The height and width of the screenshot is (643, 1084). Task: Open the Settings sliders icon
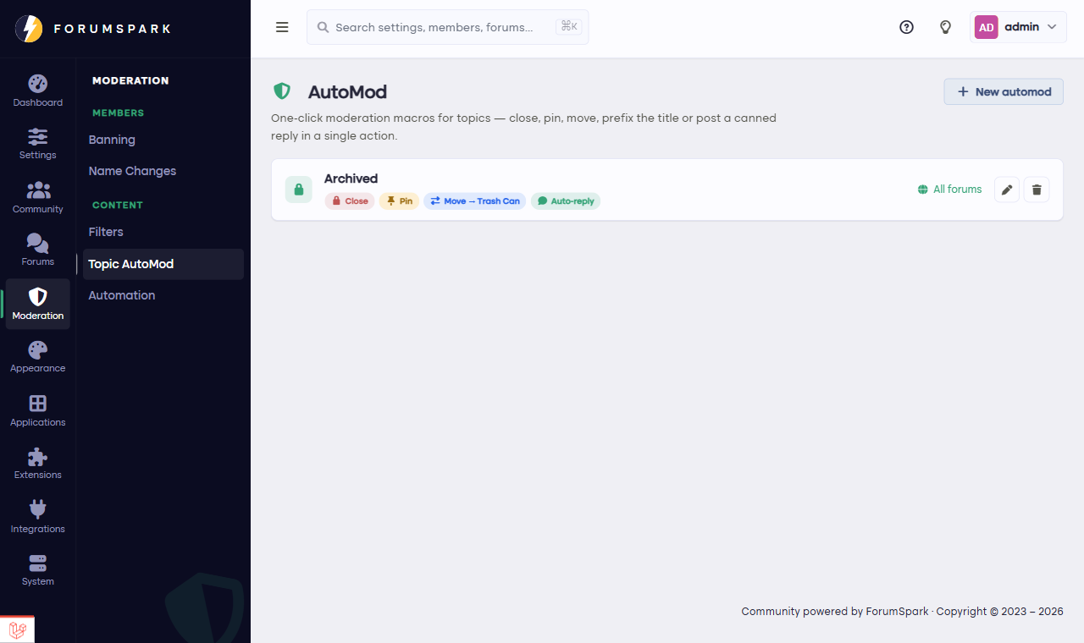(37, 136)
